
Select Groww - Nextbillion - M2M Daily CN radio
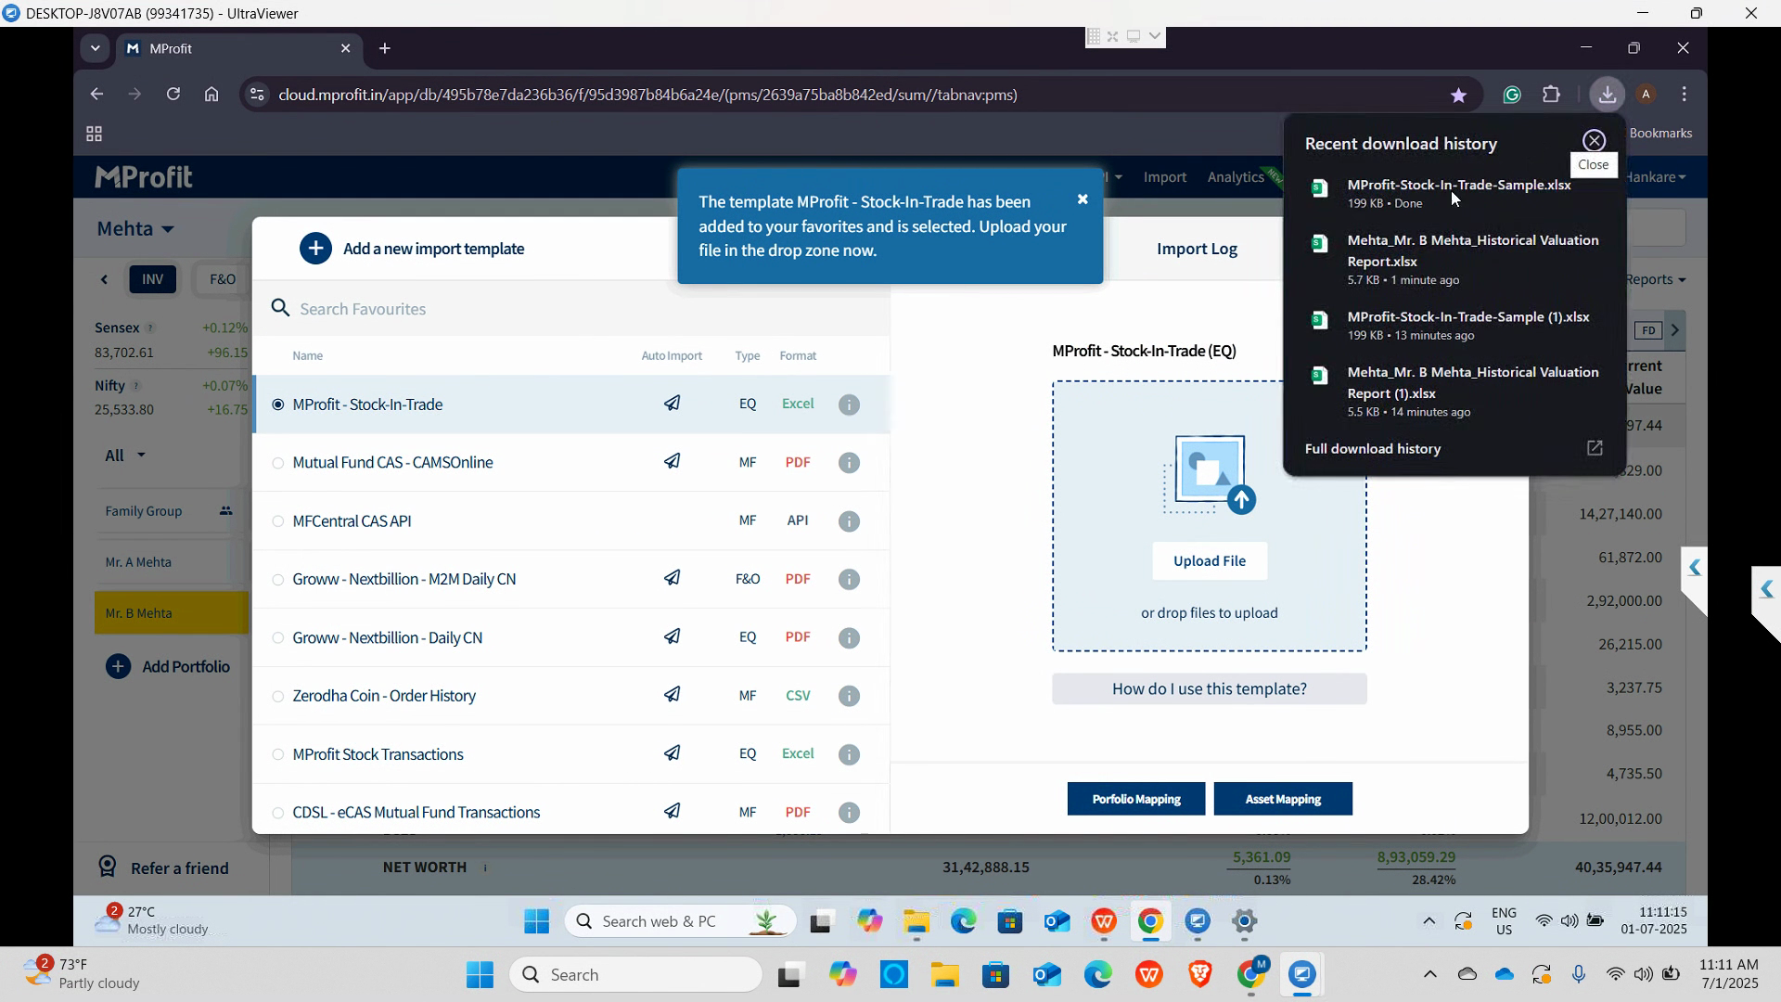[277, 580]
